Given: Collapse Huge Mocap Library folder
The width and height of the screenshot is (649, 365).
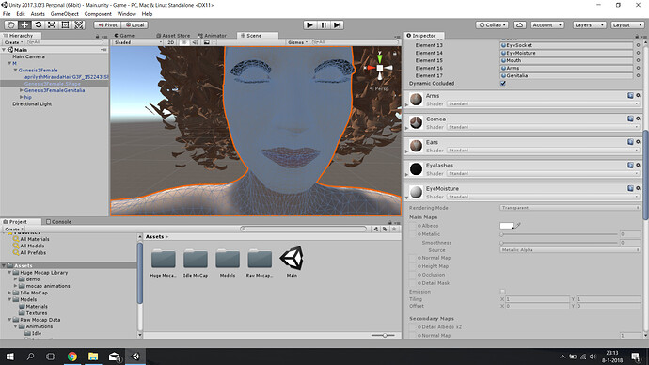Looking at the screenshot, I should point(9,272).
